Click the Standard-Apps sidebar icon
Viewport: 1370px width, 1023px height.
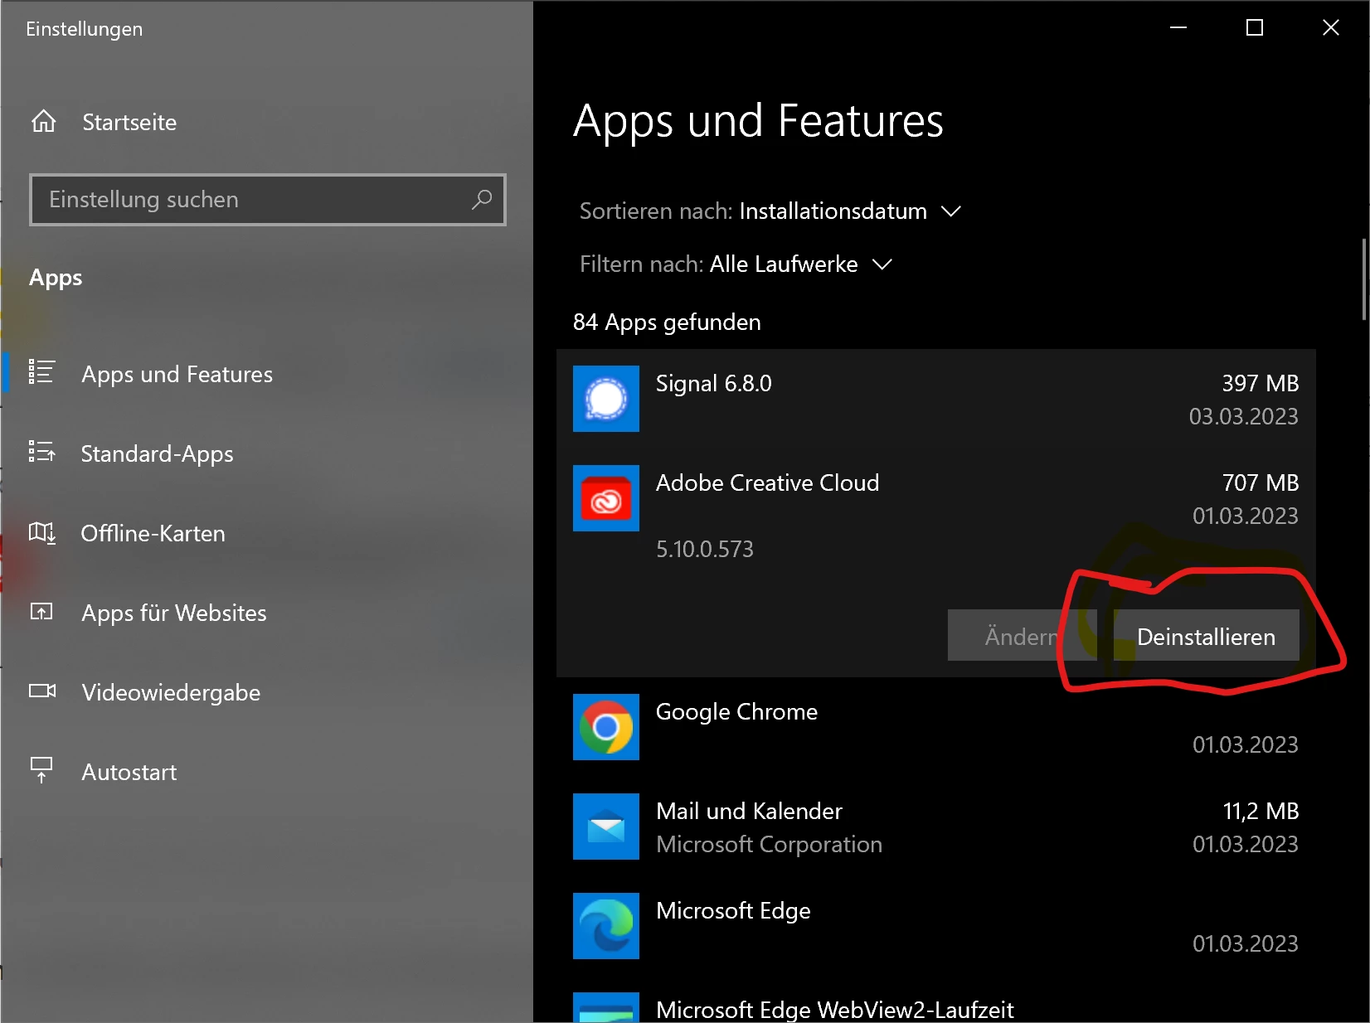(41, 452)
